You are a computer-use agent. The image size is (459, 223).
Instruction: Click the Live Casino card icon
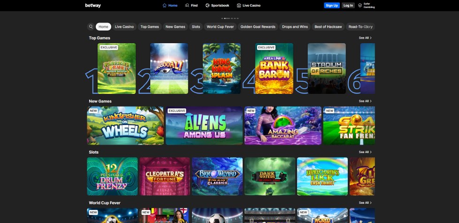(239, 5)
